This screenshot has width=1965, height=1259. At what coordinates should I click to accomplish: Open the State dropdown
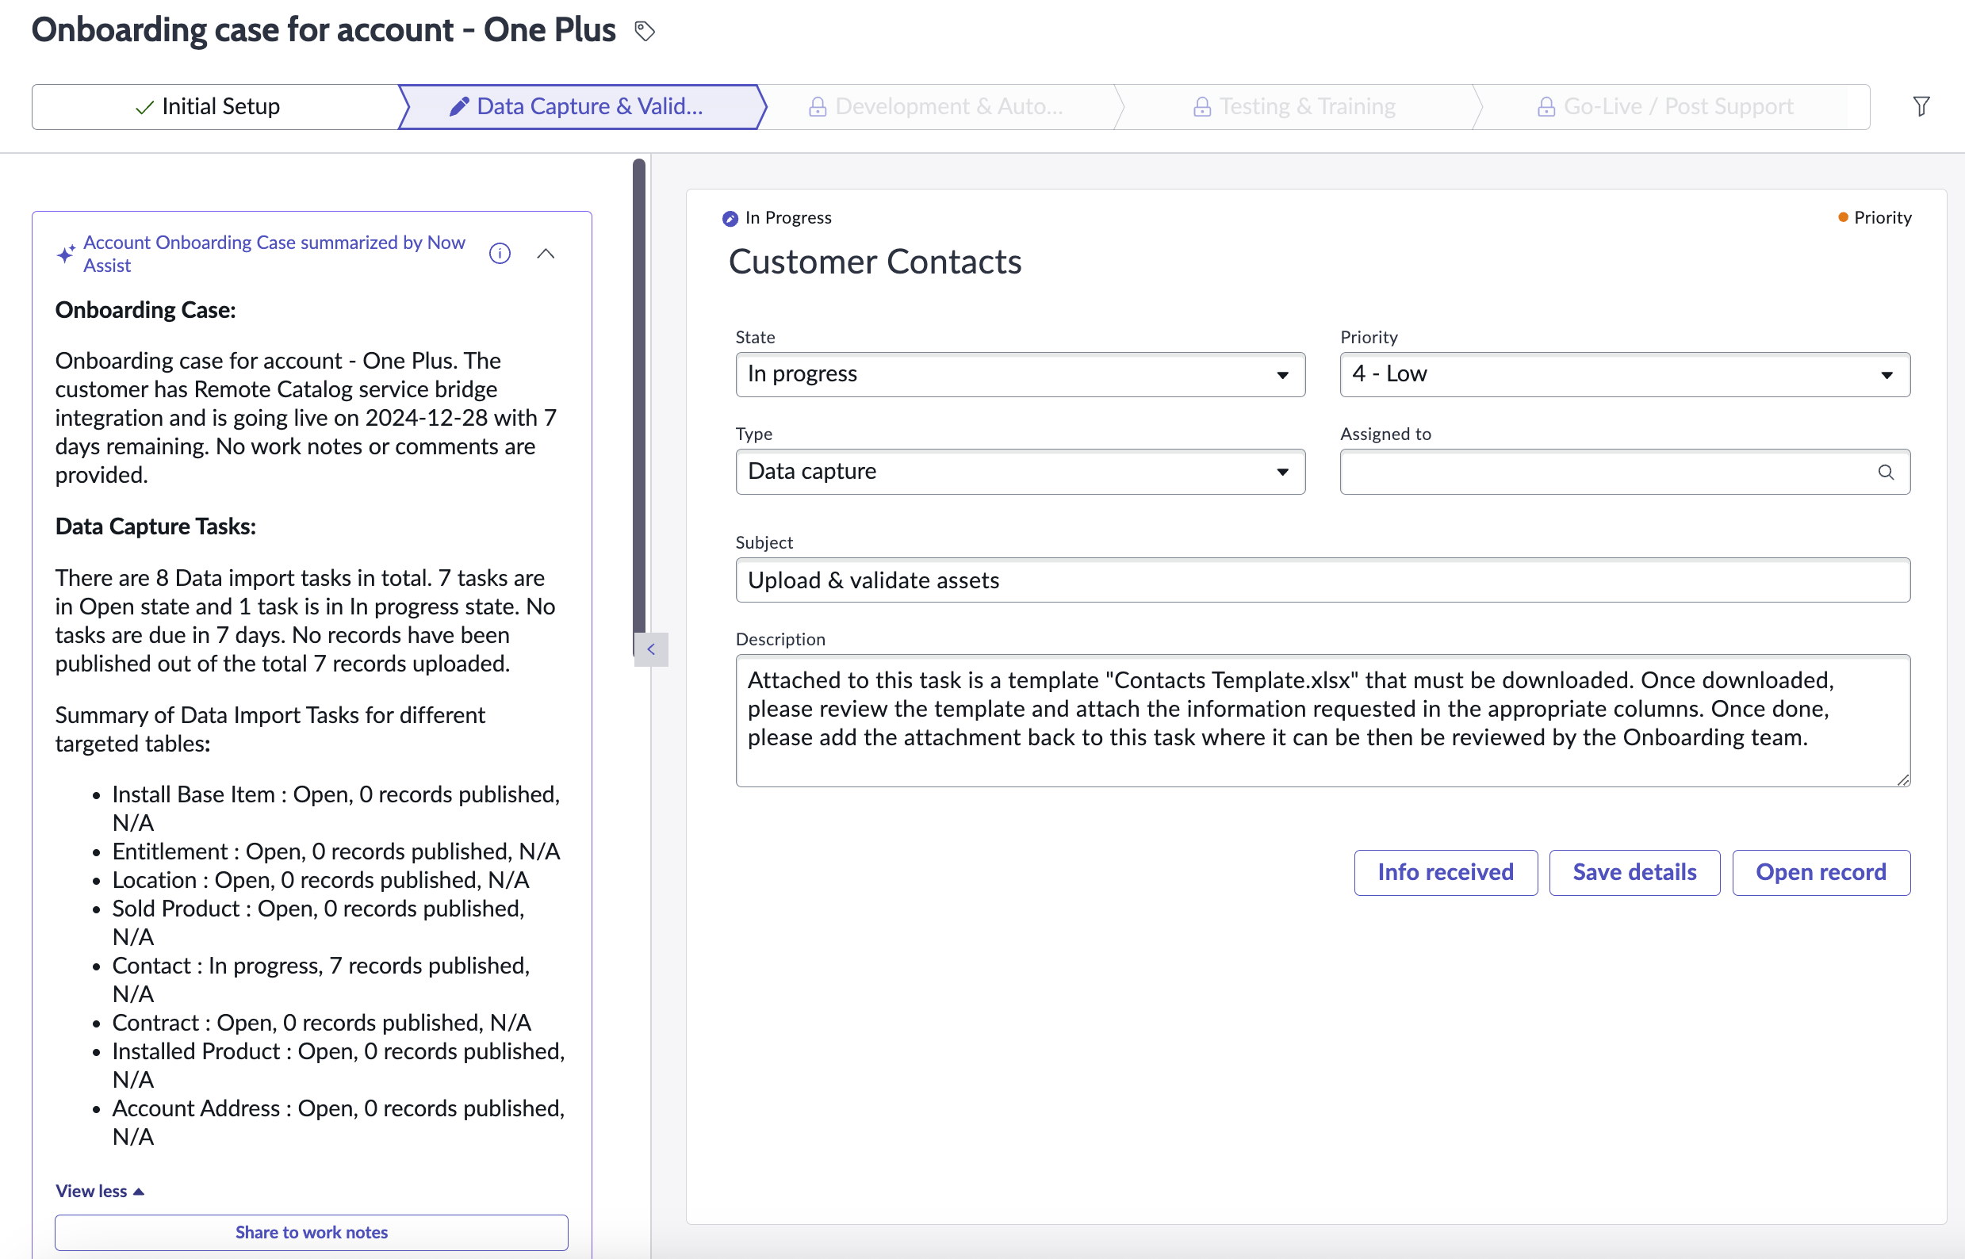(1020, 374)
